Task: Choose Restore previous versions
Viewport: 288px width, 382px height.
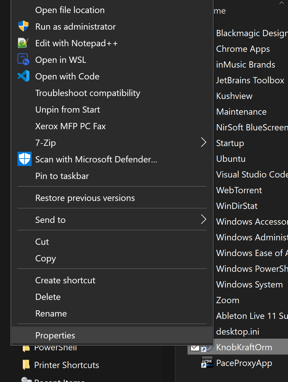Action: 85,198
